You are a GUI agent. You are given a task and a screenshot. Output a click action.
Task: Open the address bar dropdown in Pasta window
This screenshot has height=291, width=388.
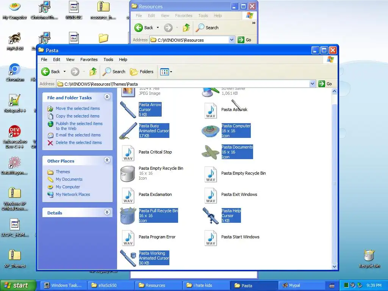(312, 84)
